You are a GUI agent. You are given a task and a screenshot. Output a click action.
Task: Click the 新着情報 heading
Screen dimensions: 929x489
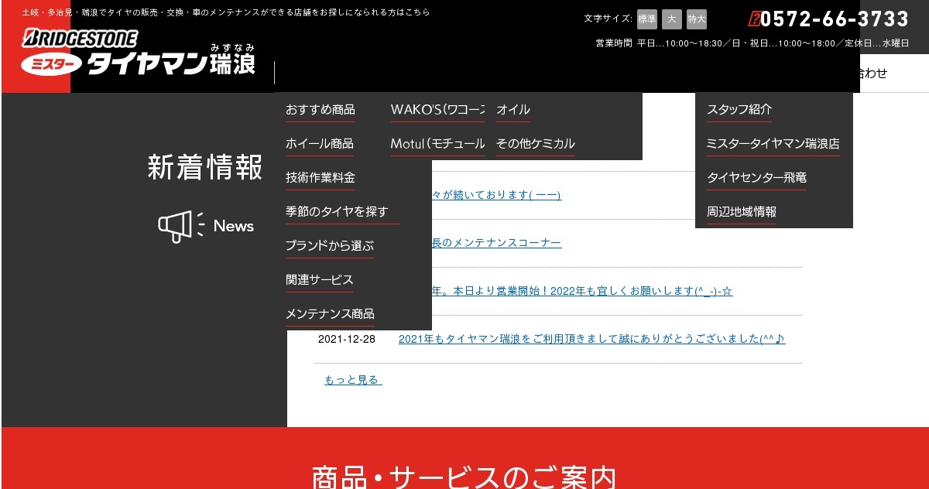tap(205, 167)
